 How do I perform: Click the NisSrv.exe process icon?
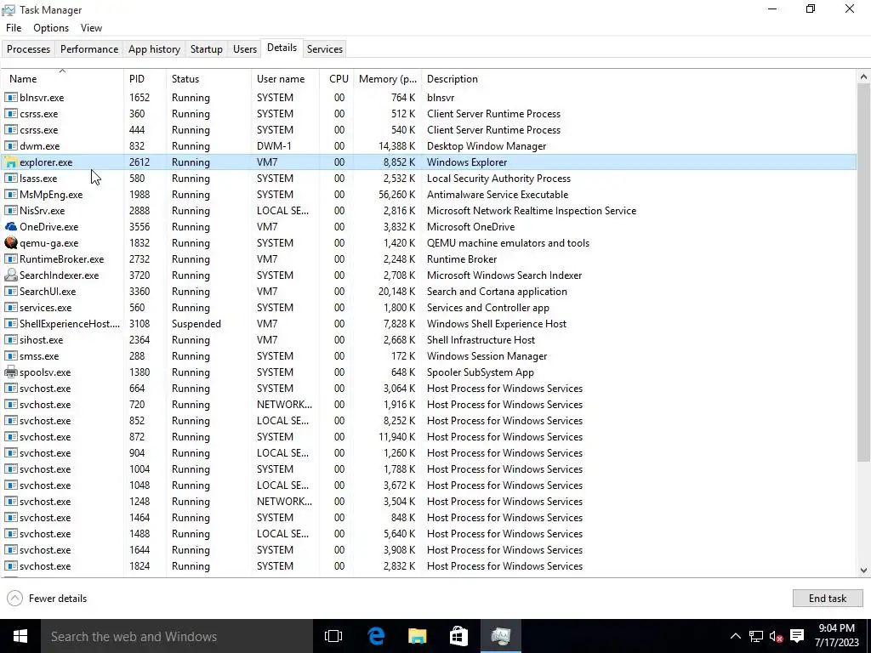click(10, 211)
